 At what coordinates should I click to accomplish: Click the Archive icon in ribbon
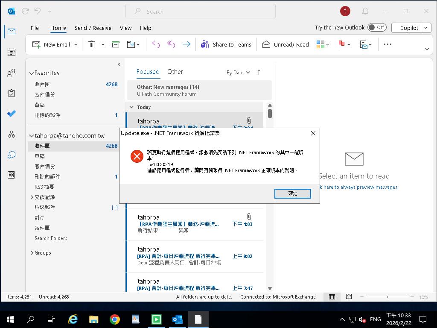tap(116, 44)
